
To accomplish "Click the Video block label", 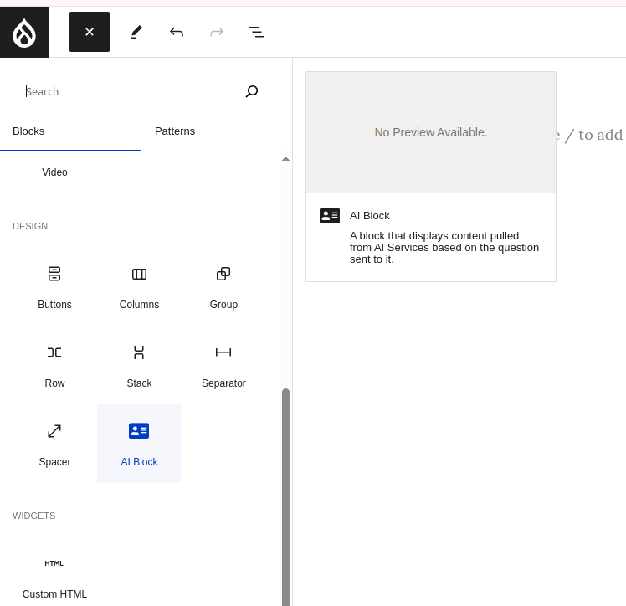I will tap(54, 172).
